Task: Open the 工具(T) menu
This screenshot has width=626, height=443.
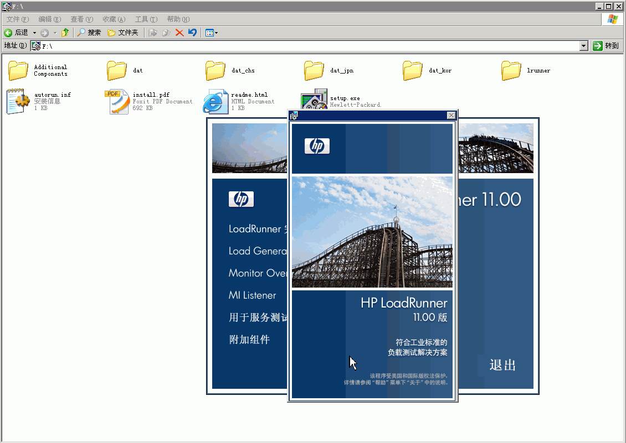Action: coord(146,19)
